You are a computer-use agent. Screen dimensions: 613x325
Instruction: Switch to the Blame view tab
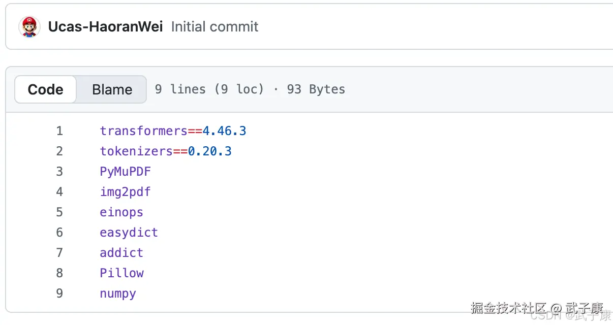coord(112,89)
